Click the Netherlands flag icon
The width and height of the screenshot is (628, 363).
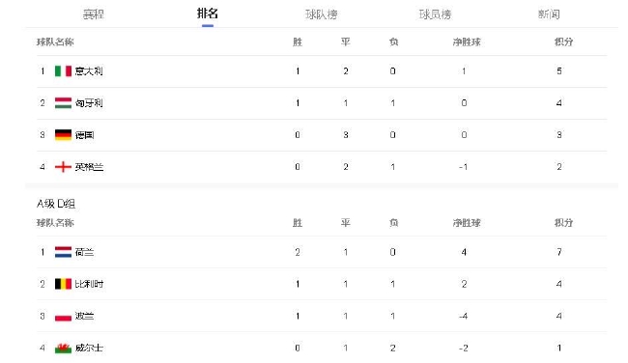coord(63,252)
